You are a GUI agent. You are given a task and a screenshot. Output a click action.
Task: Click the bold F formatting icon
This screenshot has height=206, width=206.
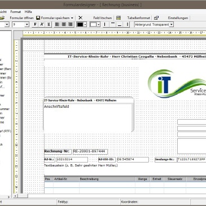35,24
